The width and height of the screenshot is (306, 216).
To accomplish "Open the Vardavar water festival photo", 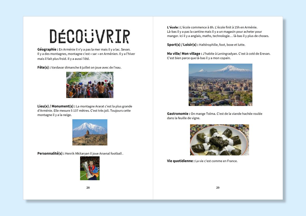I will coord(90,85).
